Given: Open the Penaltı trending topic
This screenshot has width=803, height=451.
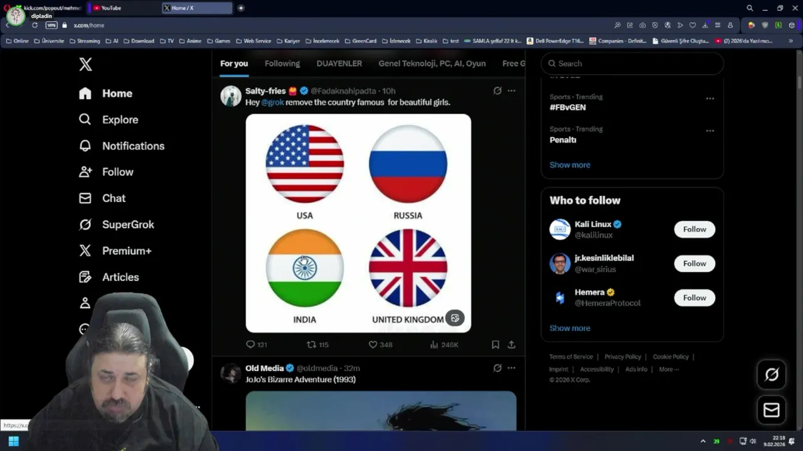Looking at the screenshot, I should [563, 140].
